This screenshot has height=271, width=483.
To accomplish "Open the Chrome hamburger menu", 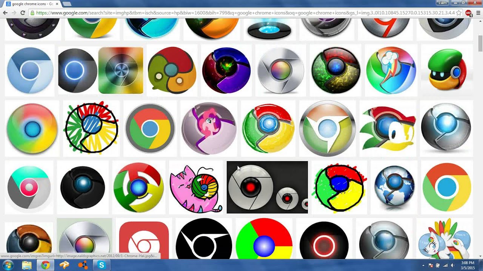I will pyautogui.click(x=478, y=13).
